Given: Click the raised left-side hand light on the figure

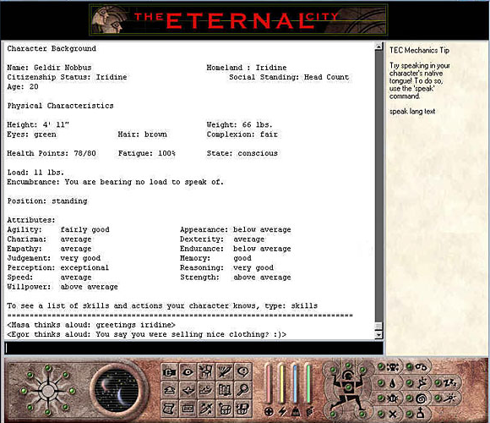Looking at the screenshot, I should 333,371.
